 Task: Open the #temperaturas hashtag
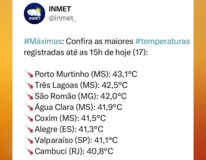[x=162, y=41]
